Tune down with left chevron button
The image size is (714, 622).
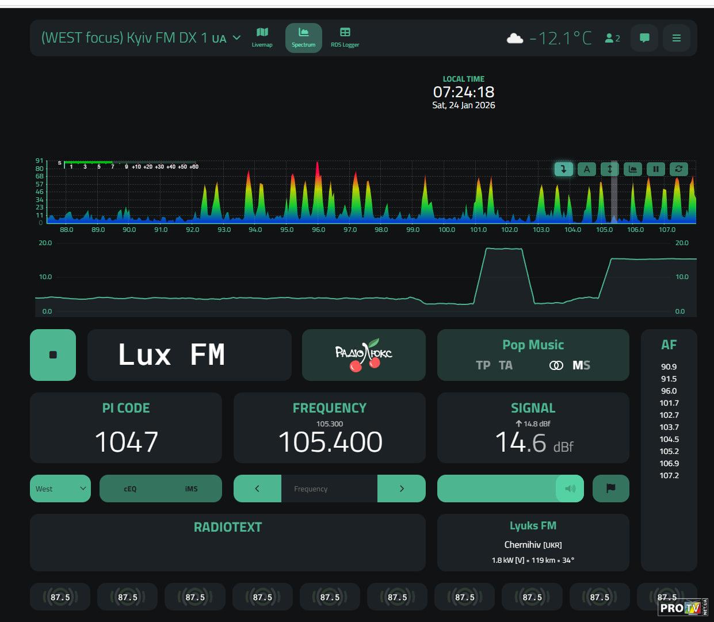257,489
